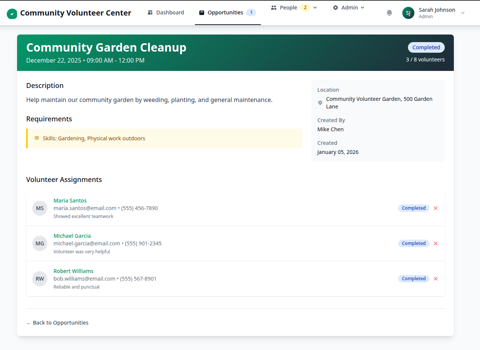480x350 pixels.
Task: Click the Completed badge in the header
Action: pos(426,47)
